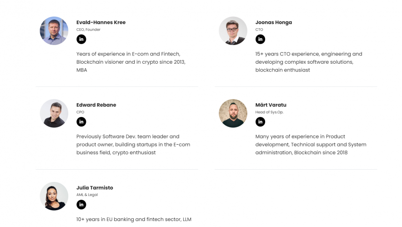The height and width of the screenshot is (227, 402).
Task: Click the name Märt Varatu
Action: 271,105
